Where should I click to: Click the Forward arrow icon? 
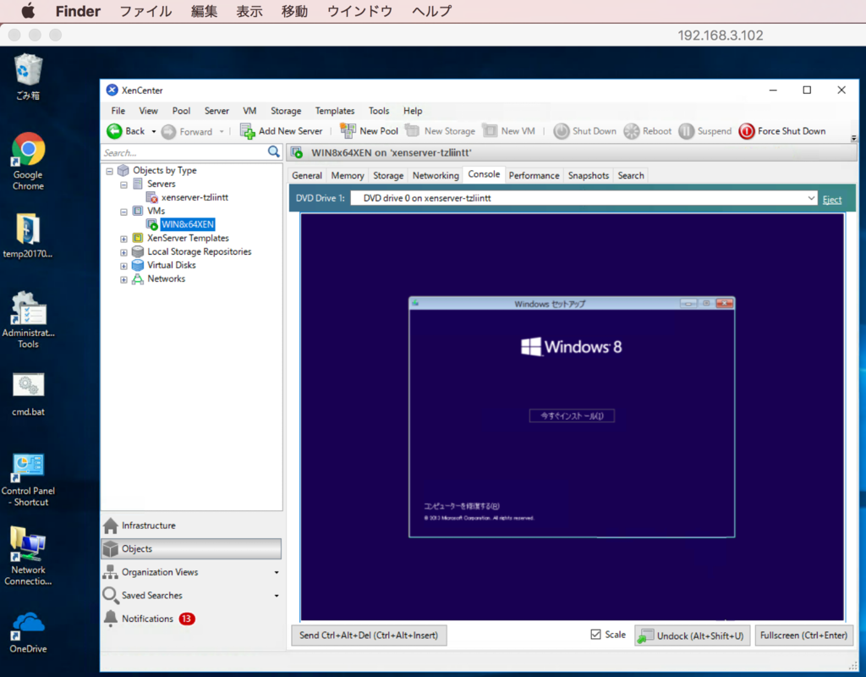[169, 131]
